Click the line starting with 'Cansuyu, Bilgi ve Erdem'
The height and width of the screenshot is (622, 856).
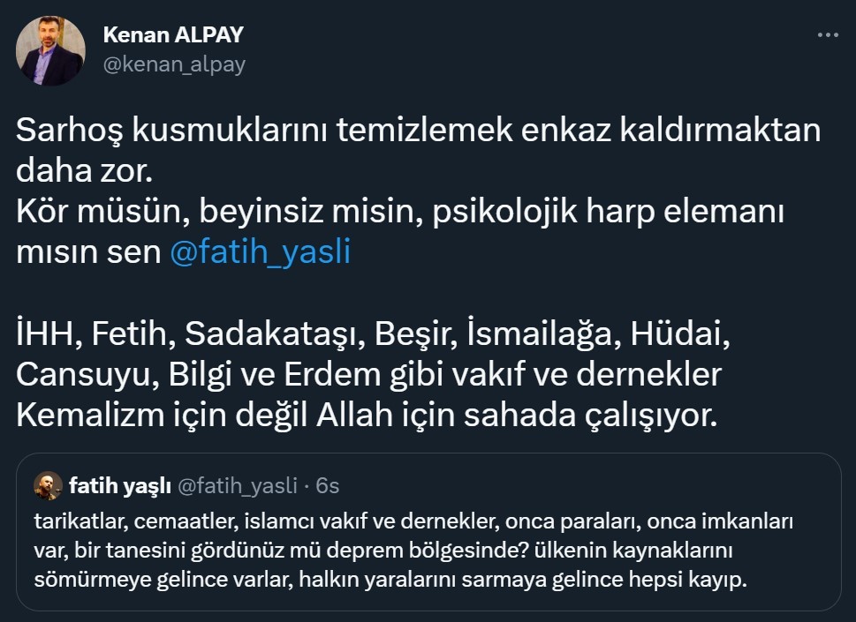pyautogui.click(x=368, y=375)
